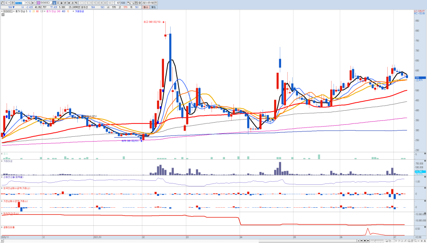Click the bottom stop button

(x=365, y=240)
